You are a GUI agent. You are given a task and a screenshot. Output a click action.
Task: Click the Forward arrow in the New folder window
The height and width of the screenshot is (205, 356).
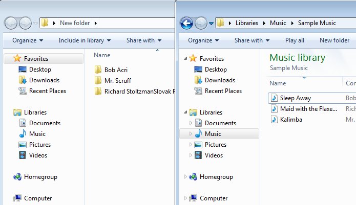(25, 23)
